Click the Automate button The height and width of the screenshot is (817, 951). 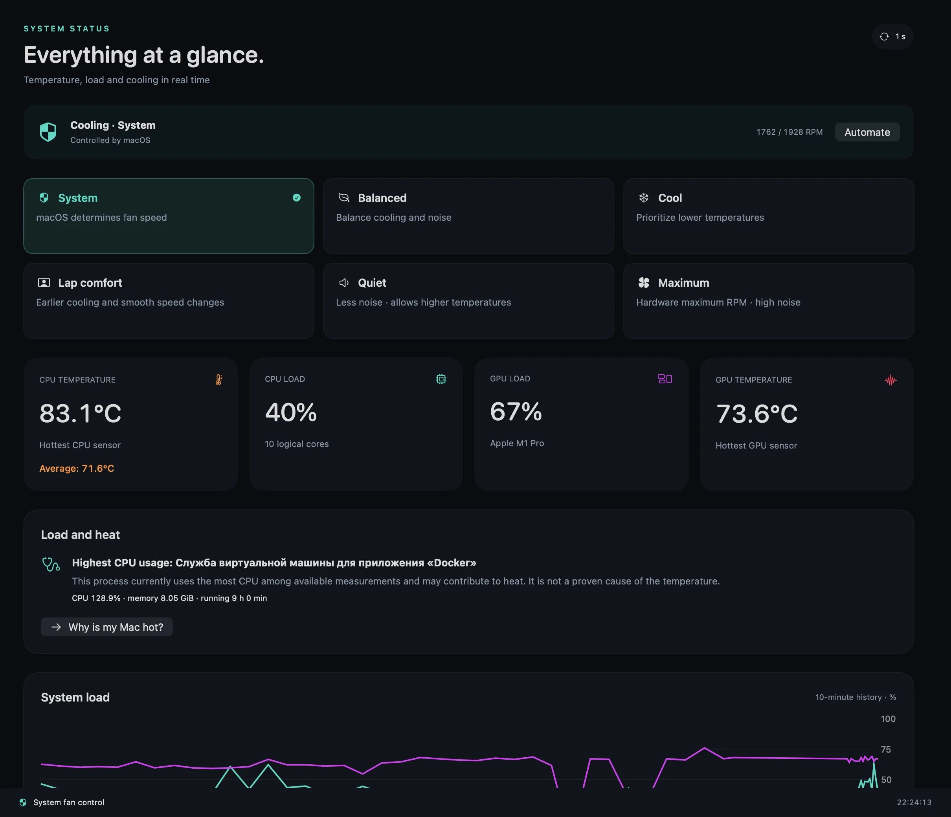tap(867, 132)
